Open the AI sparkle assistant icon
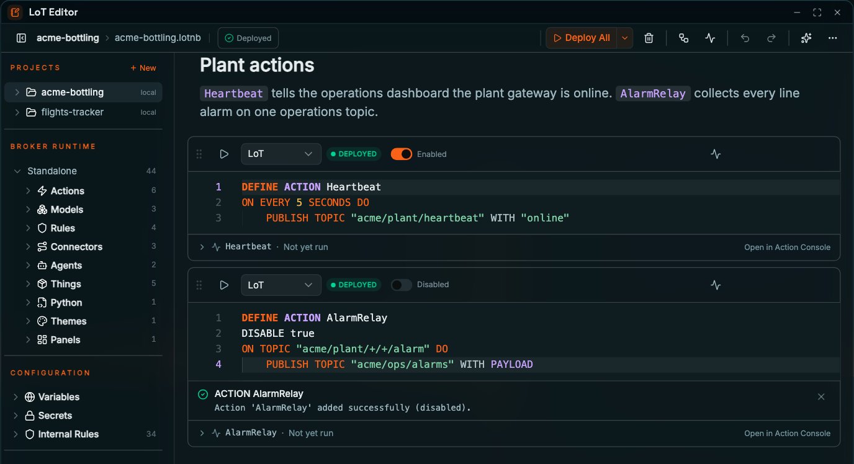 click(806, 38)
